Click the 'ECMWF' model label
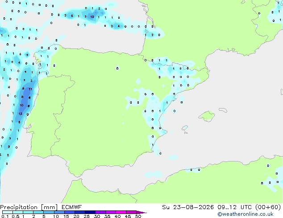Viewport: 283px width, 218px height. point(71,207)
